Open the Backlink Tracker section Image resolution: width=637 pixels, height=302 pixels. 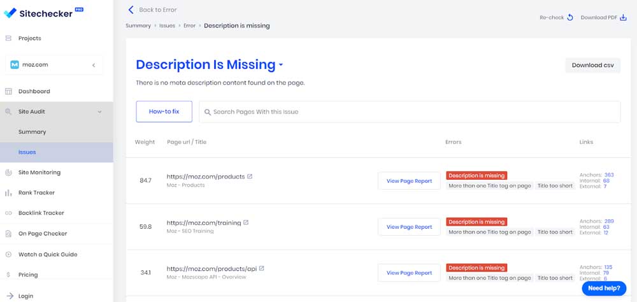(x=41, y=213)
